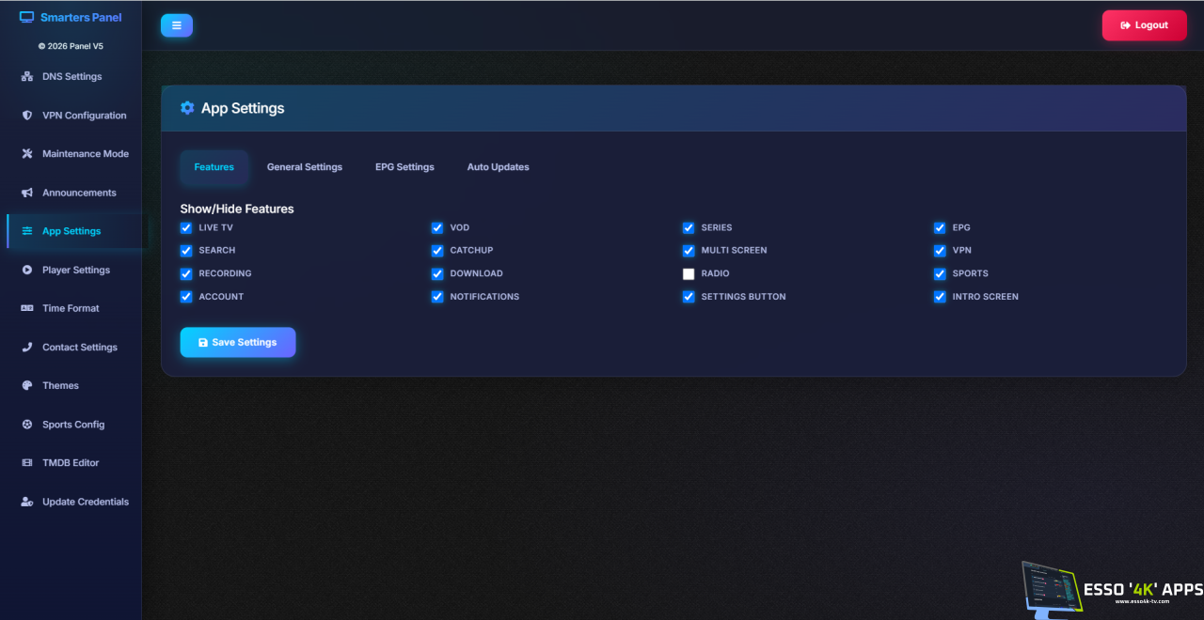Uncheck the CATCHUP feature checkbox
1204x620 pixels.
tap(437, 250)
